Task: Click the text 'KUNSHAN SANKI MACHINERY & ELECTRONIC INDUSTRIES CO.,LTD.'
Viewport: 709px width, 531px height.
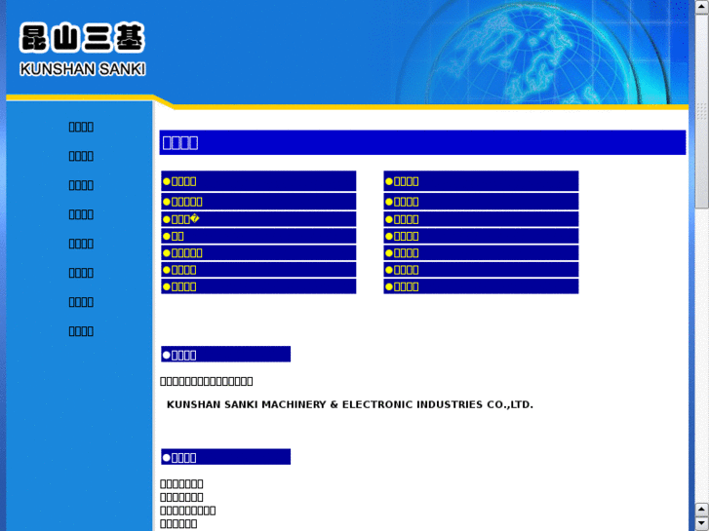Action: click(350, 404)
